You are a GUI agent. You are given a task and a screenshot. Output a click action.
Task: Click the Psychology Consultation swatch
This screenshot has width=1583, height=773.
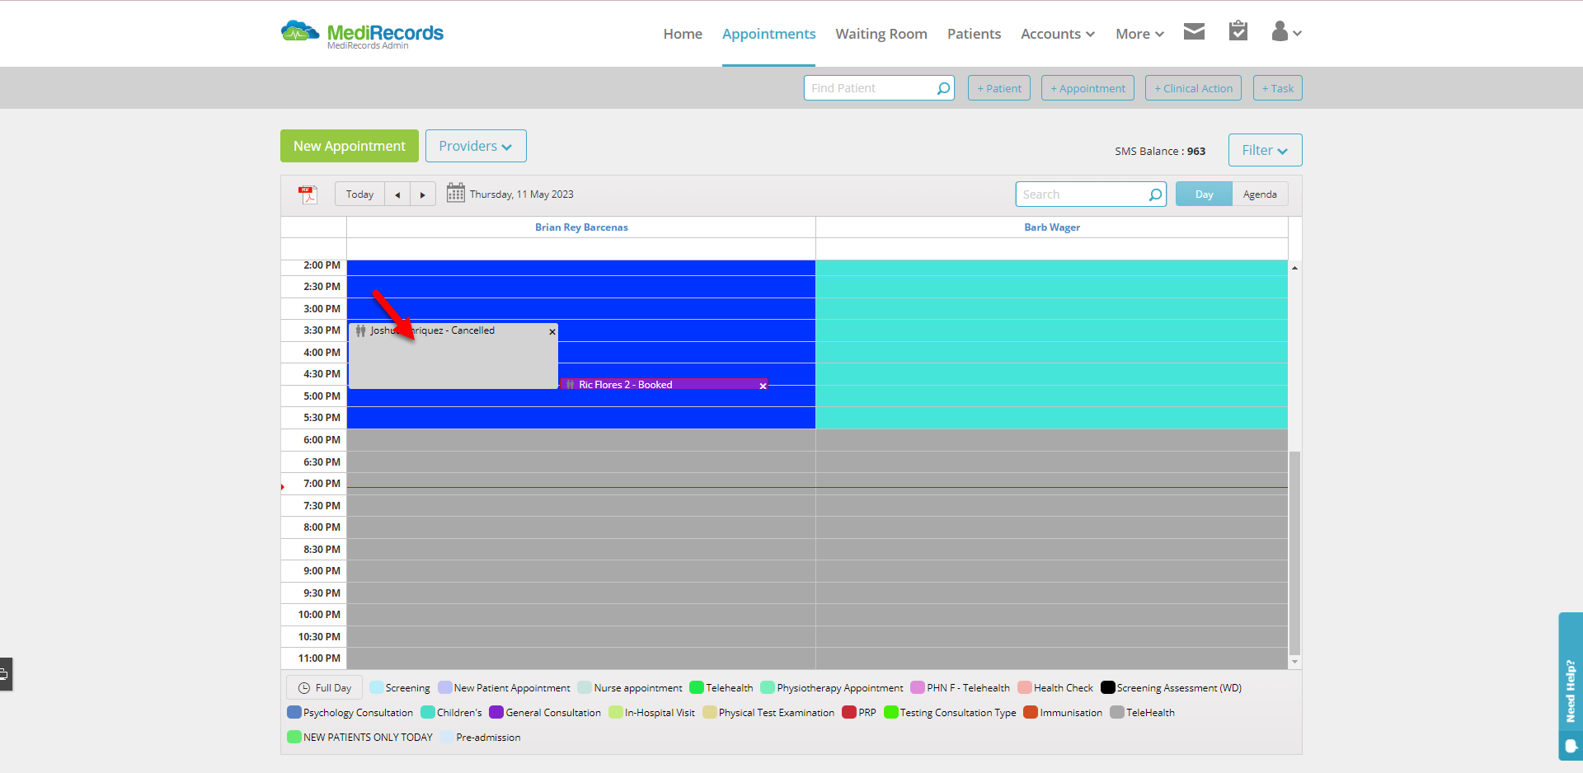(x=294, y=712)
